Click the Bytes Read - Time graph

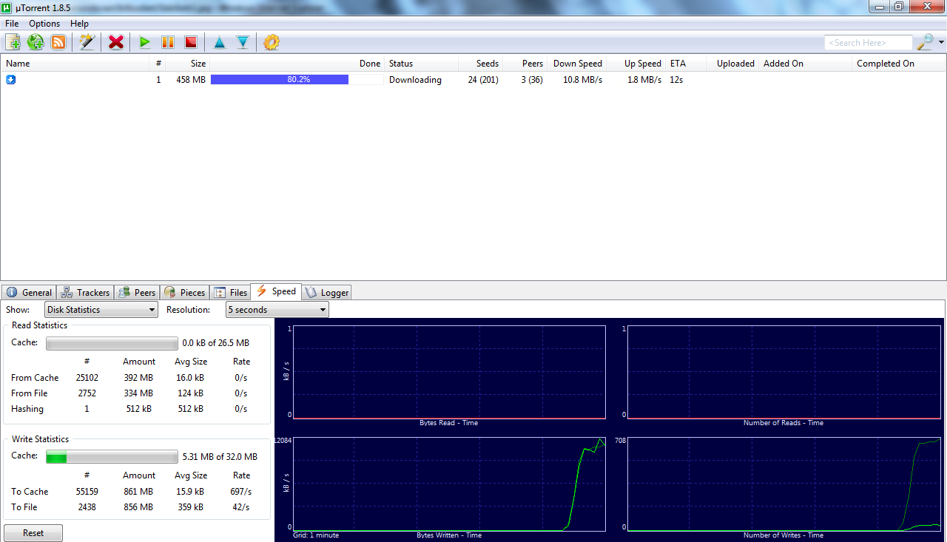click(x=449, y=373)
